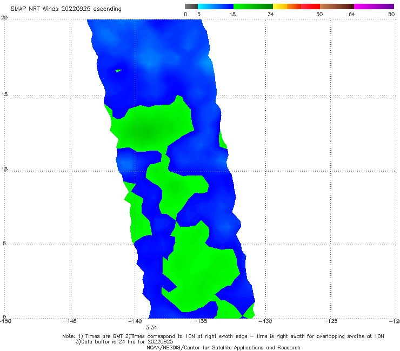Click the latitude label '15'
400x351 pixels.
click(x=4, y=94)
